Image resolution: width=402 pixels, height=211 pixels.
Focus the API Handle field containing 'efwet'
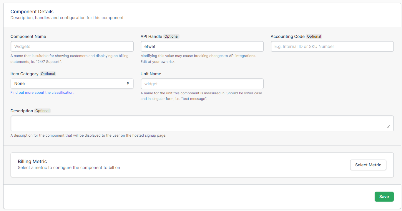point(202,46)
